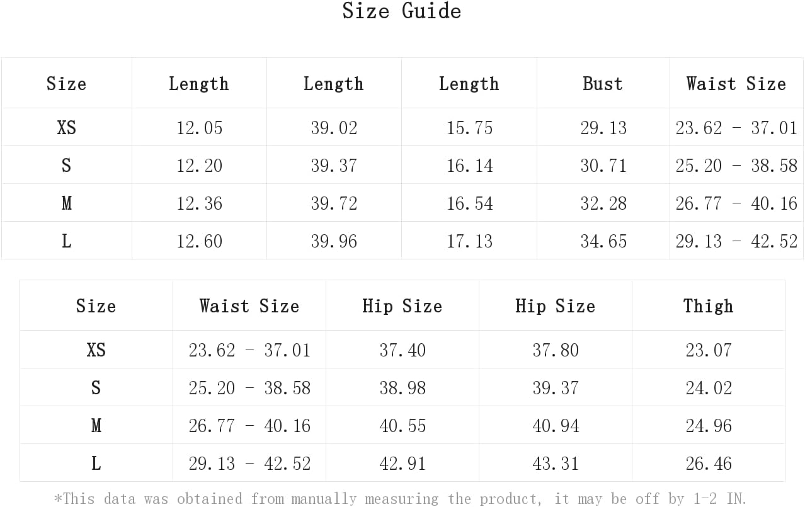Select the M waist range in top table
Image resolution: width=805 pixels, height=507 pixels.
tap(736, 203)
